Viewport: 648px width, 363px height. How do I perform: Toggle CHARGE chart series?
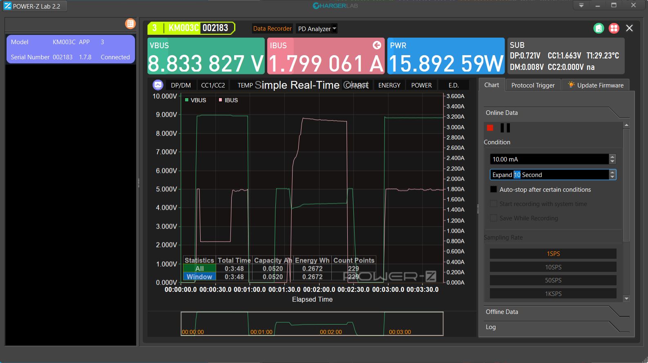(357, 85)
